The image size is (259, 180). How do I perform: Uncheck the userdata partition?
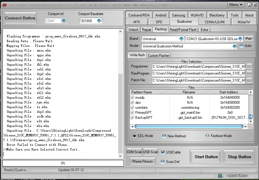132,108
